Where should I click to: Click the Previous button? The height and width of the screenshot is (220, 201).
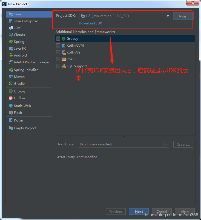click(x=116, y=211)
